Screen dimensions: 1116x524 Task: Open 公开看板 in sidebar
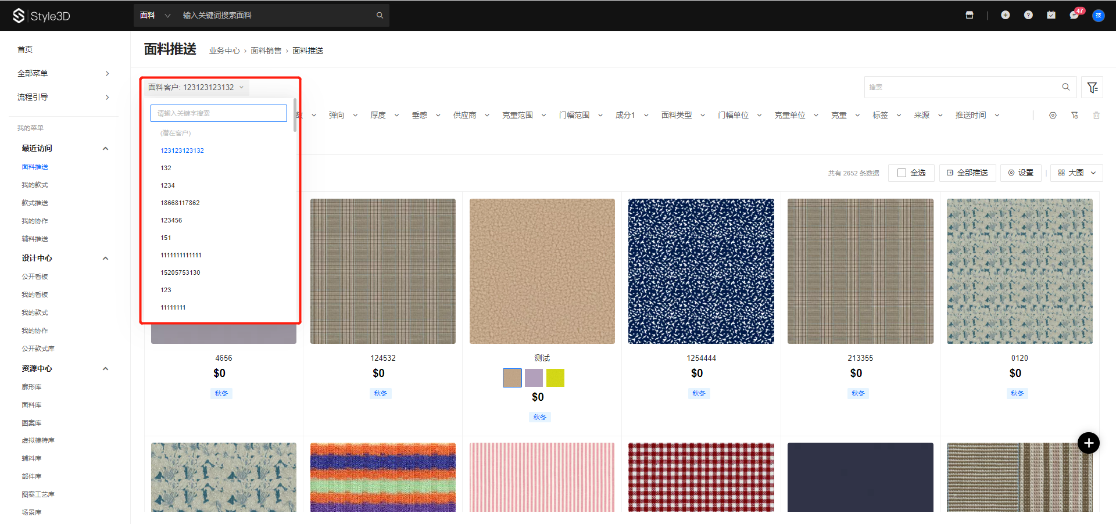tap(35, 277)
